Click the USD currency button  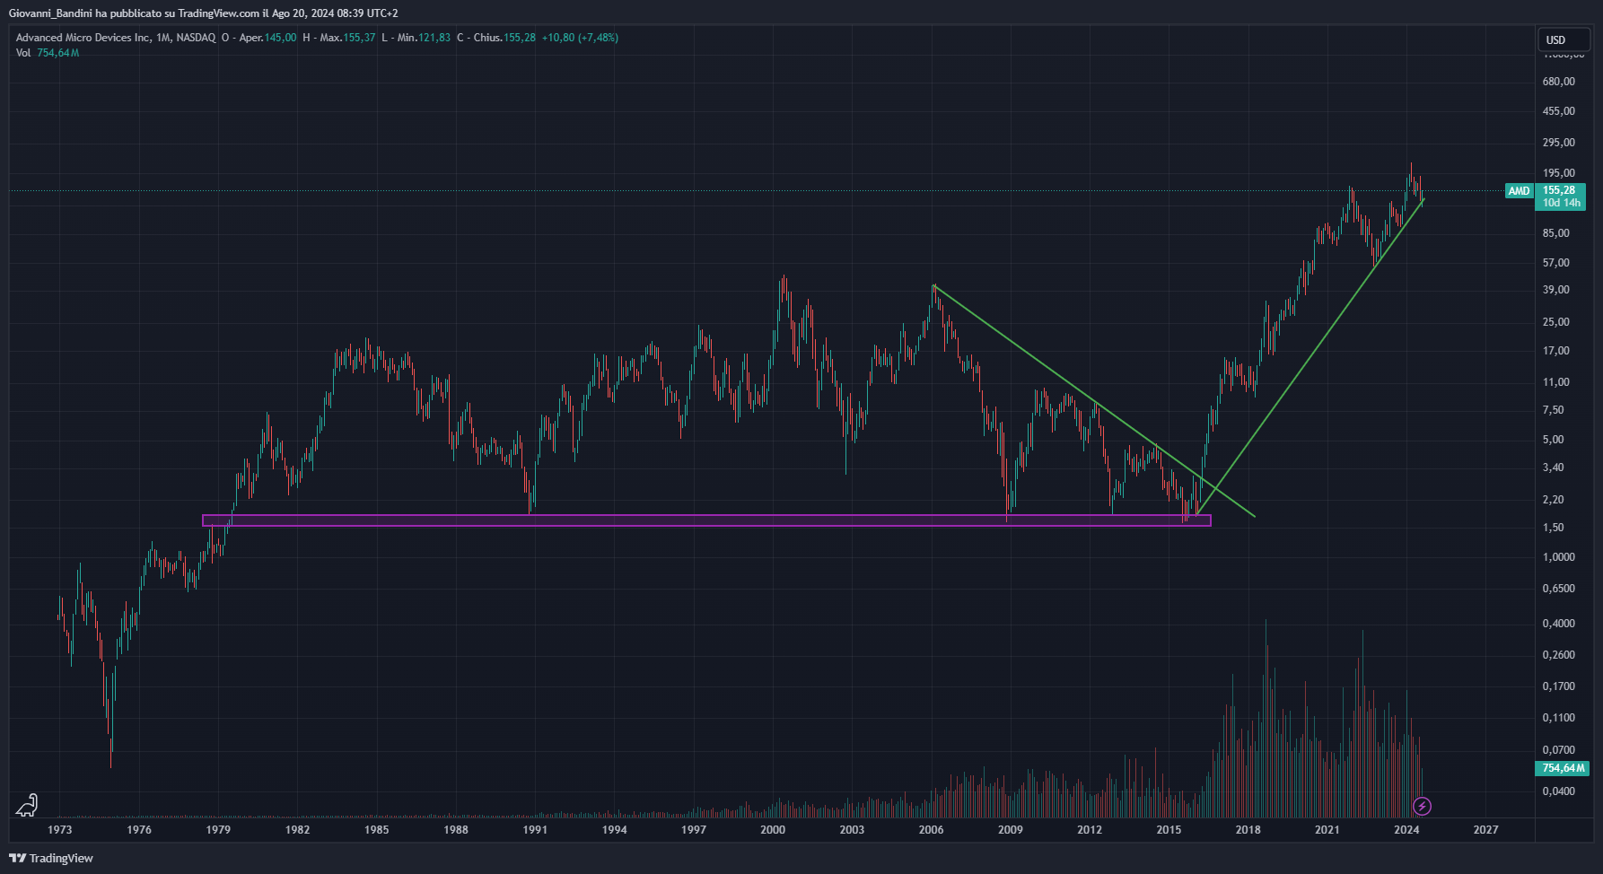1563,39
